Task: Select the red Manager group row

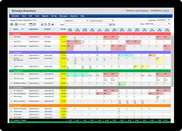Action: click(x=90, y=34)
